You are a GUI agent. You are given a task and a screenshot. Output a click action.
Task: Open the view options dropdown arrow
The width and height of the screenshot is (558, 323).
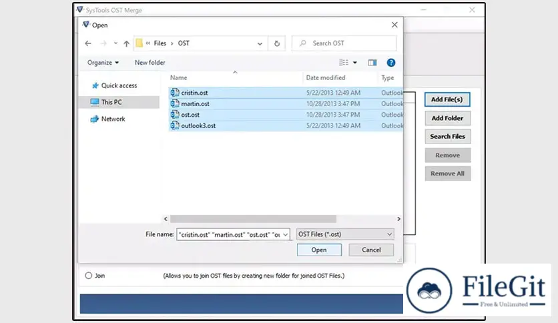point(355,63)
